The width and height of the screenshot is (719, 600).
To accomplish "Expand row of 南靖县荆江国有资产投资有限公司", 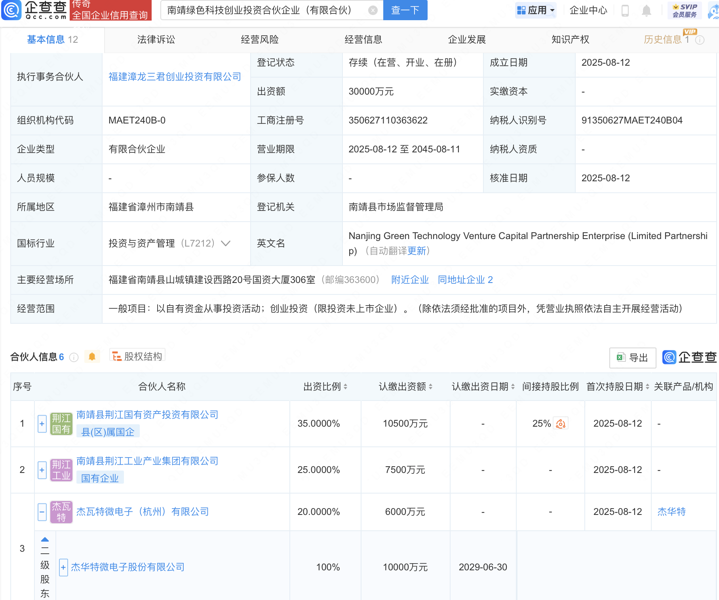I will tap(42, 423).
